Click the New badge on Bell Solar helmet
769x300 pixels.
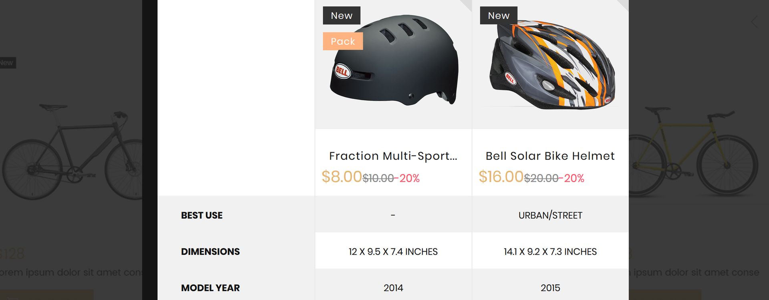[499, 16]
